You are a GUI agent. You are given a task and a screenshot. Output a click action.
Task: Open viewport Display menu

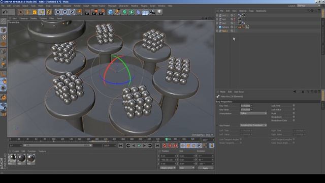(x=34, y=18)
